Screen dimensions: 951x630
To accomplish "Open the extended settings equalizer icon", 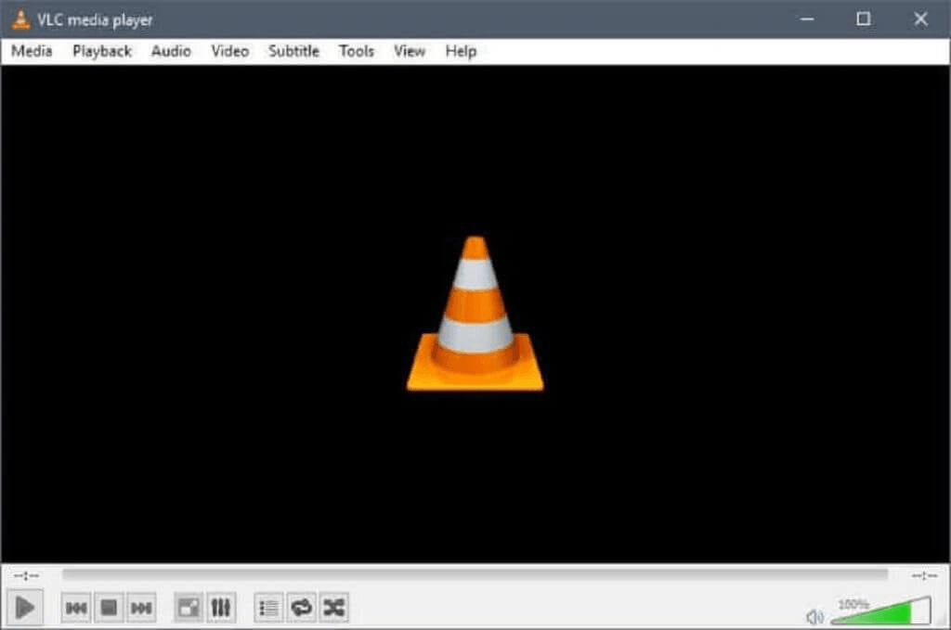I will coord(220,608).
